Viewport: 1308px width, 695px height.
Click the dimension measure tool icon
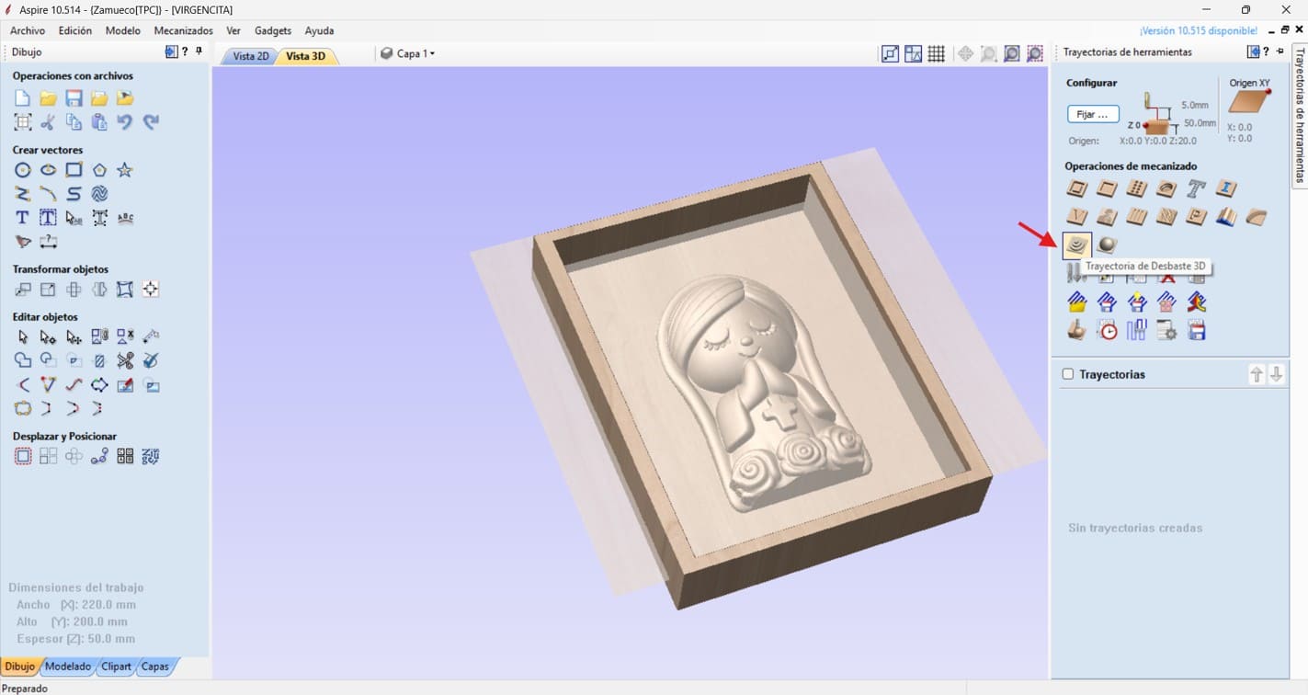pos(49,242)
